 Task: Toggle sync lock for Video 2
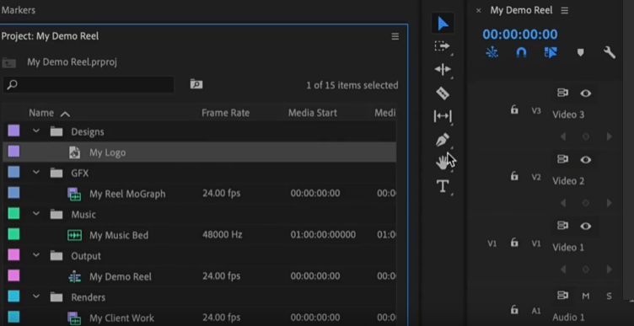(x=562, y=159)
